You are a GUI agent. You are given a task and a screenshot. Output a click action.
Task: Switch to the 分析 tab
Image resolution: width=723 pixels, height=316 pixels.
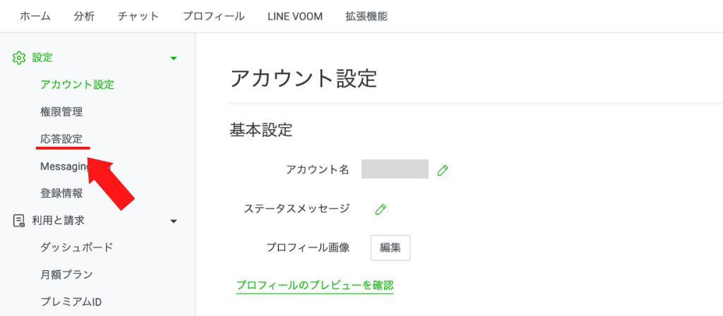[84, 16]
